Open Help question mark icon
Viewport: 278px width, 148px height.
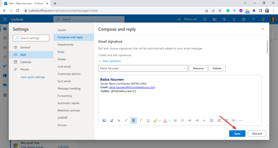pos(254,19)
